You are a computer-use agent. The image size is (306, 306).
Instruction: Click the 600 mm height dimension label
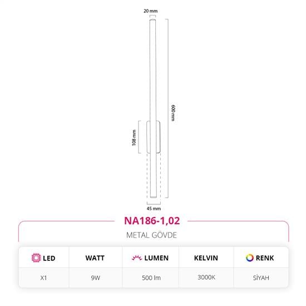[173, 113]
